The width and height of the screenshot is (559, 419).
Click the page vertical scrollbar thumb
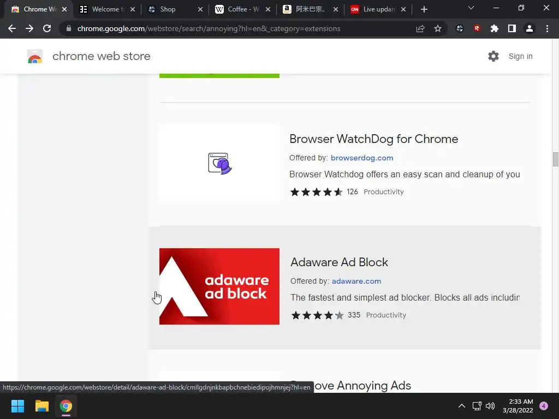tap(555, 159)
